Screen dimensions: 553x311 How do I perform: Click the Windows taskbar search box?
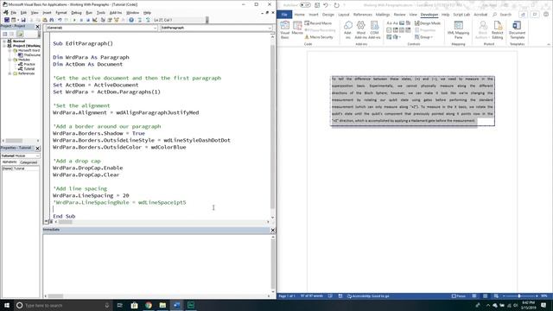(63, 305)
